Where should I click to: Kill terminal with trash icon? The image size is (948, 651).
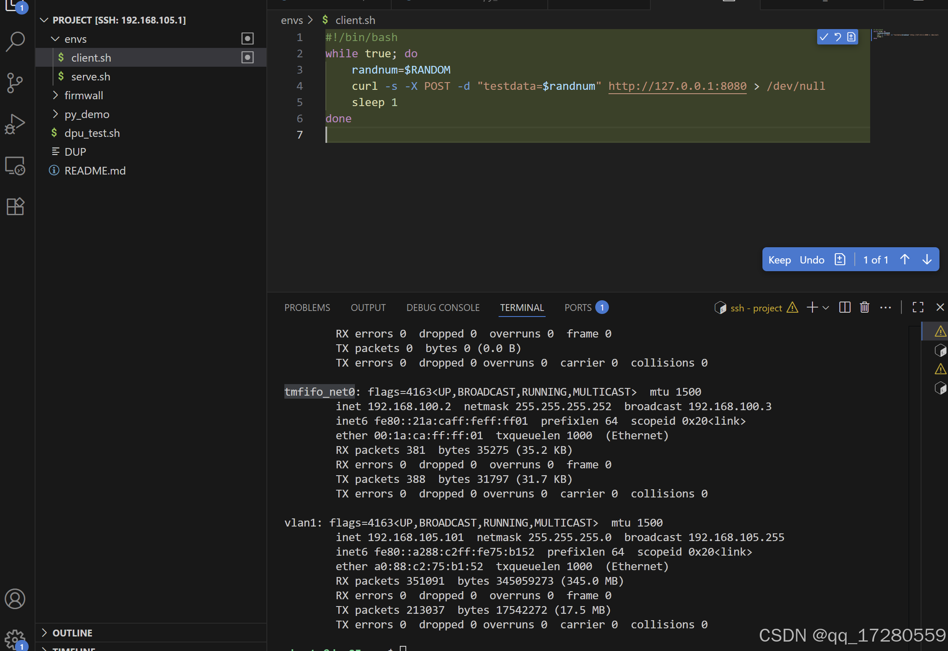[865, 308]
